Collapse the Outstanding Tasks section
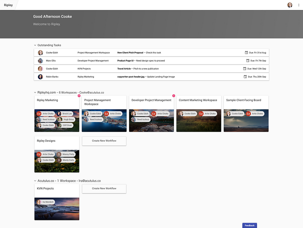The image size is (303, 228). 35,45
